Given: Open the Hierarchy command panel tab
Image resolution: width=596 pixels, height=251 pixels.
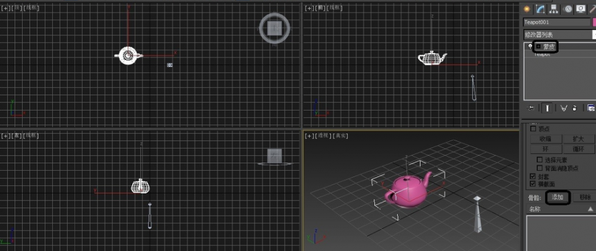Looking at the screenshot, I should click(x=554, y=9).
